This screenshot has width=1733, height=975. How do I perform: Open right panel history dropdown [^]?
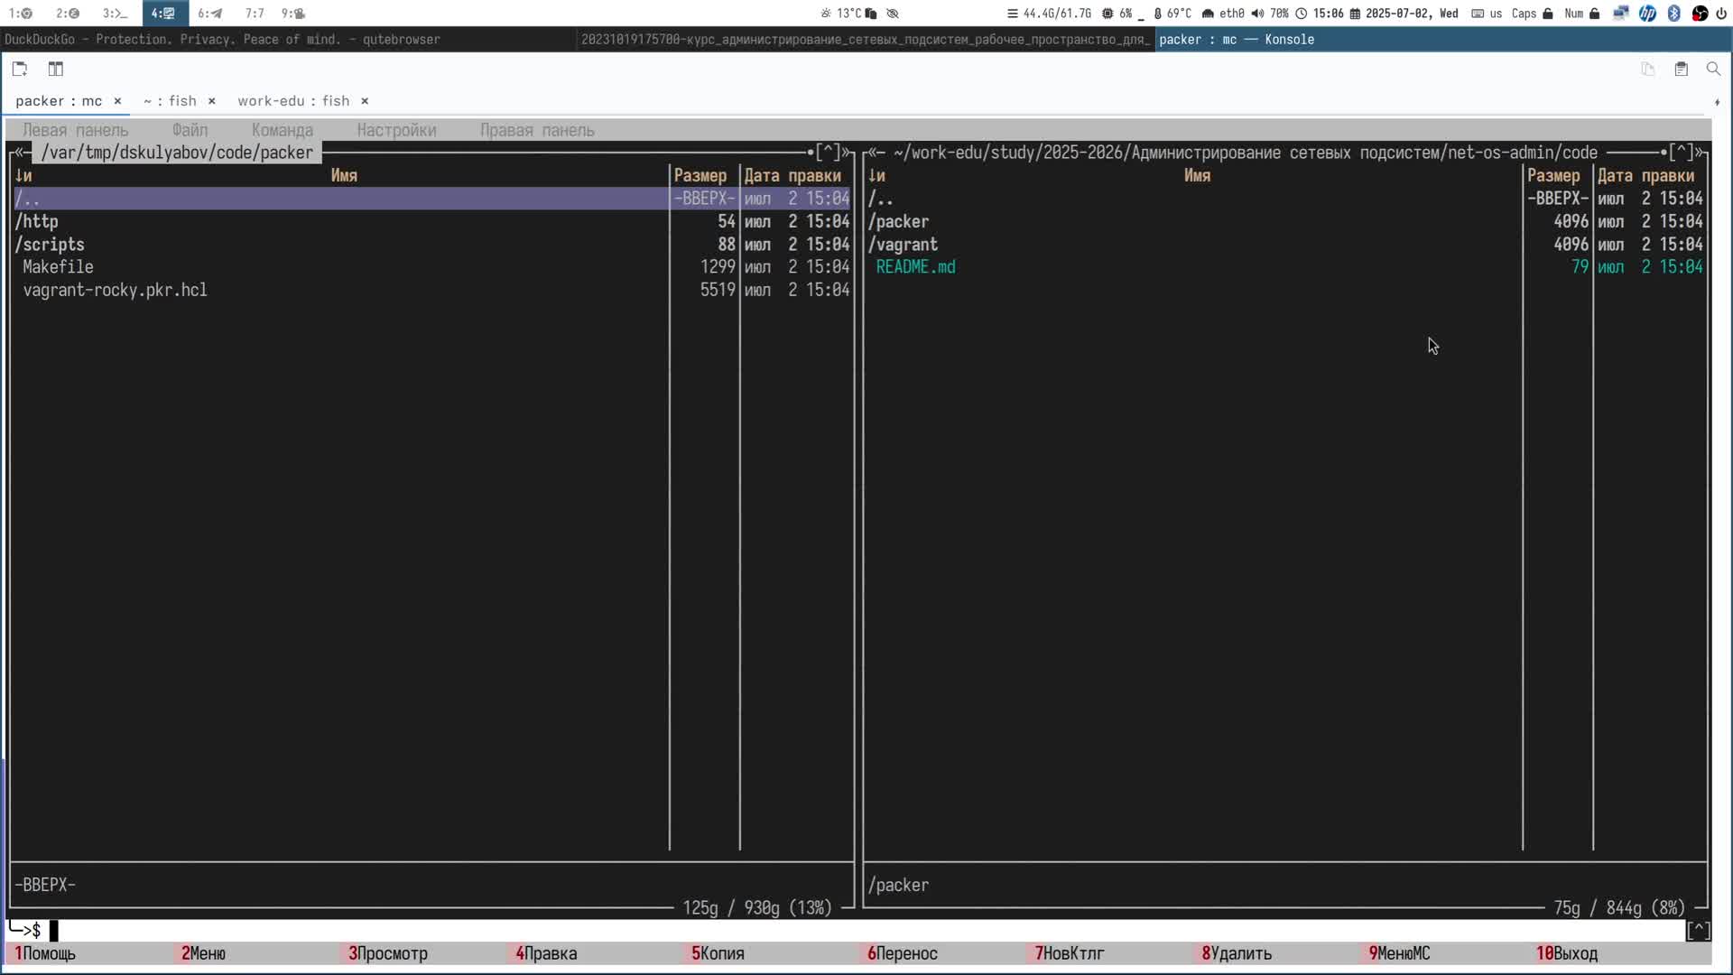tap(1682, 153)
